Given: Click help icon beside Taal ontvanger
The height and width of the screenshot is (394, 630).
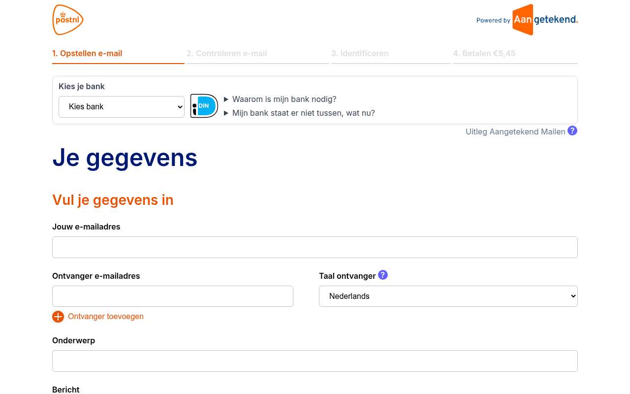Looking at the screenshot, I should click(383, 275).
